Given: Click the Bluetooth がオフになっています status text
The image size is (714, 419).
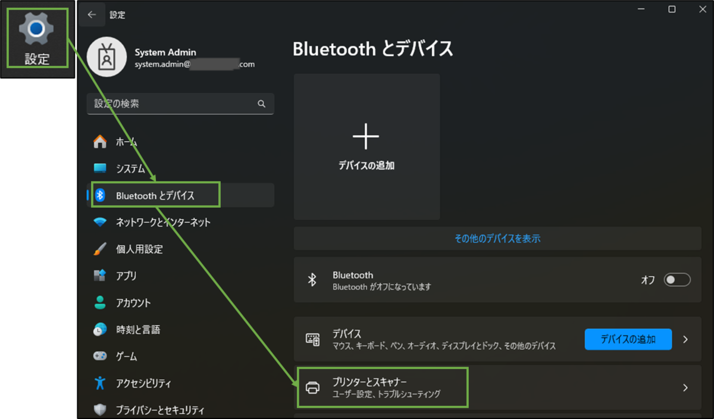Looking at the screenshot, I should [381, 287].
